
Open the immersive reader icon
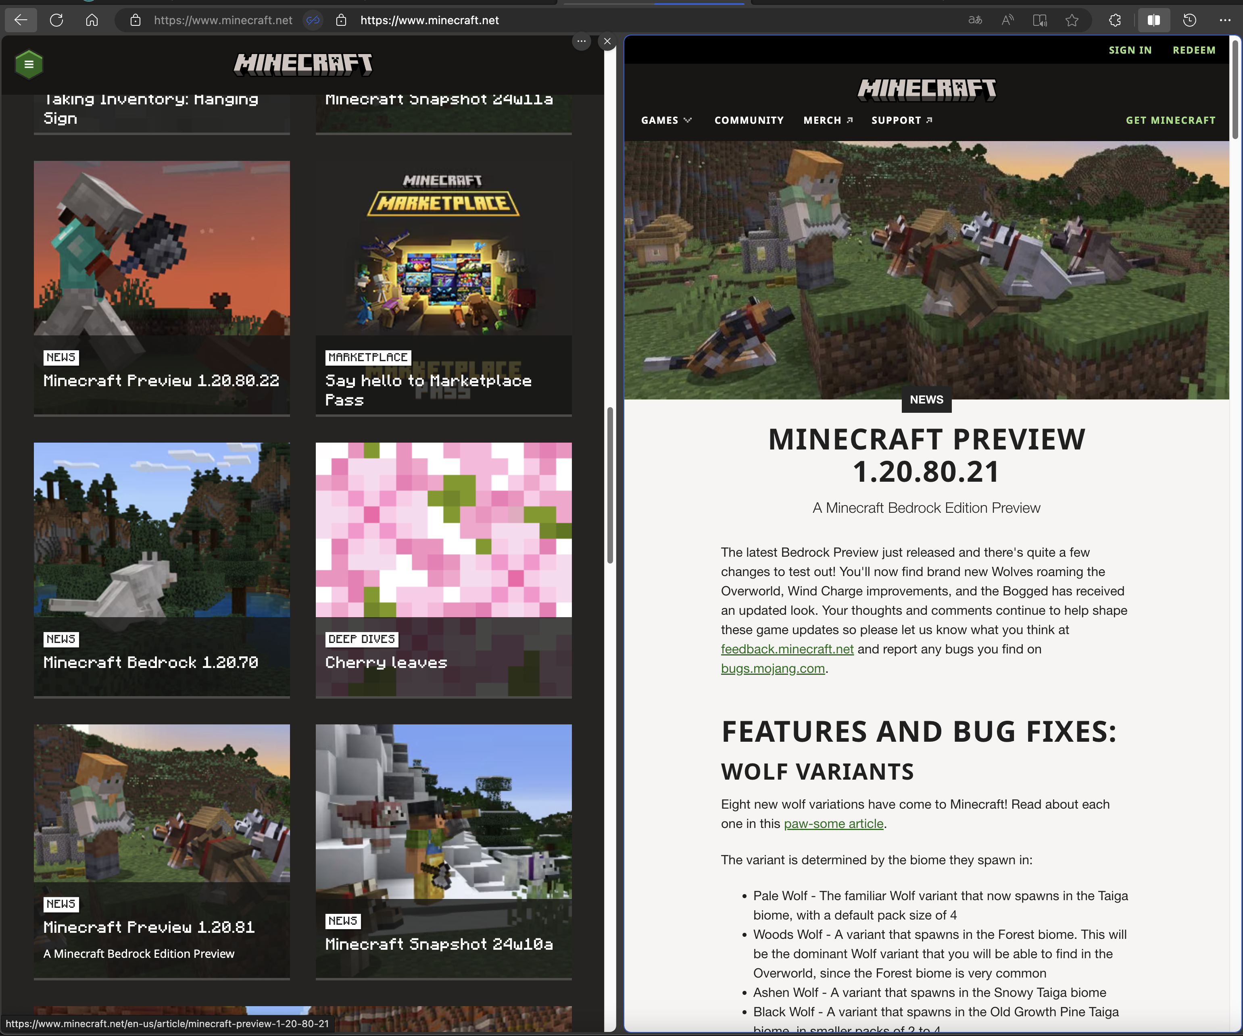click(x=1039, y=20)
